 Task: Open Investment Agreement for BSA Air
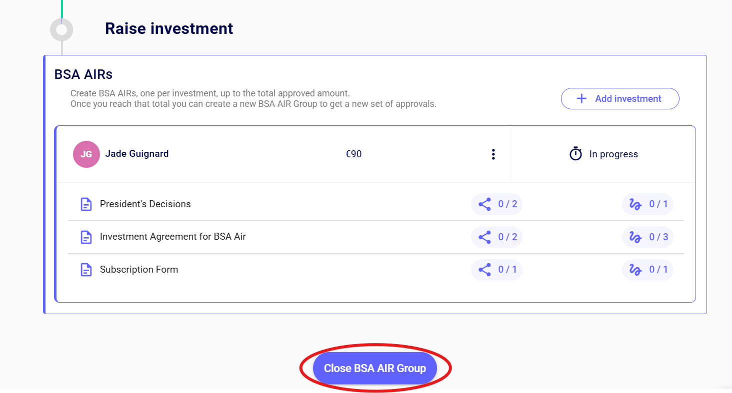pyautogui.click(x=172, y=237)
